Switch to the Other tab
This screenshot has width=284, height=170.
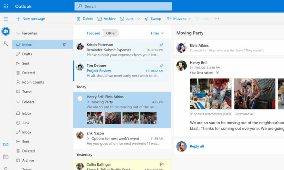(x=111, y=33)
